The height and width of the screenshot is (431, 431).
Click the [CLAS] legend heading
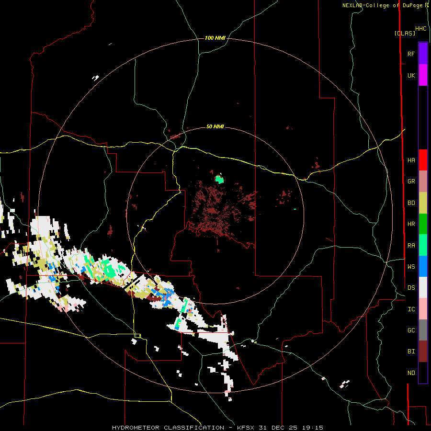(x=405, y=33)
